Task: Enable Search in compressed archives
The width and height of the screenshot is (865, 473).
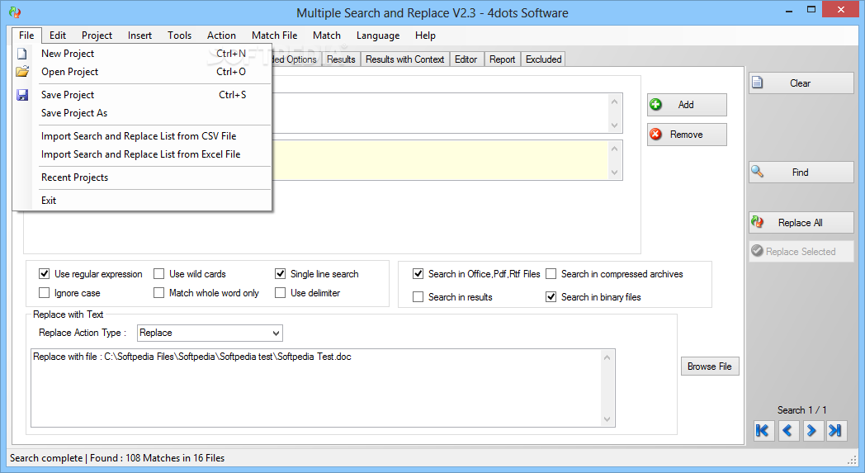Action: tap(551, 274)
